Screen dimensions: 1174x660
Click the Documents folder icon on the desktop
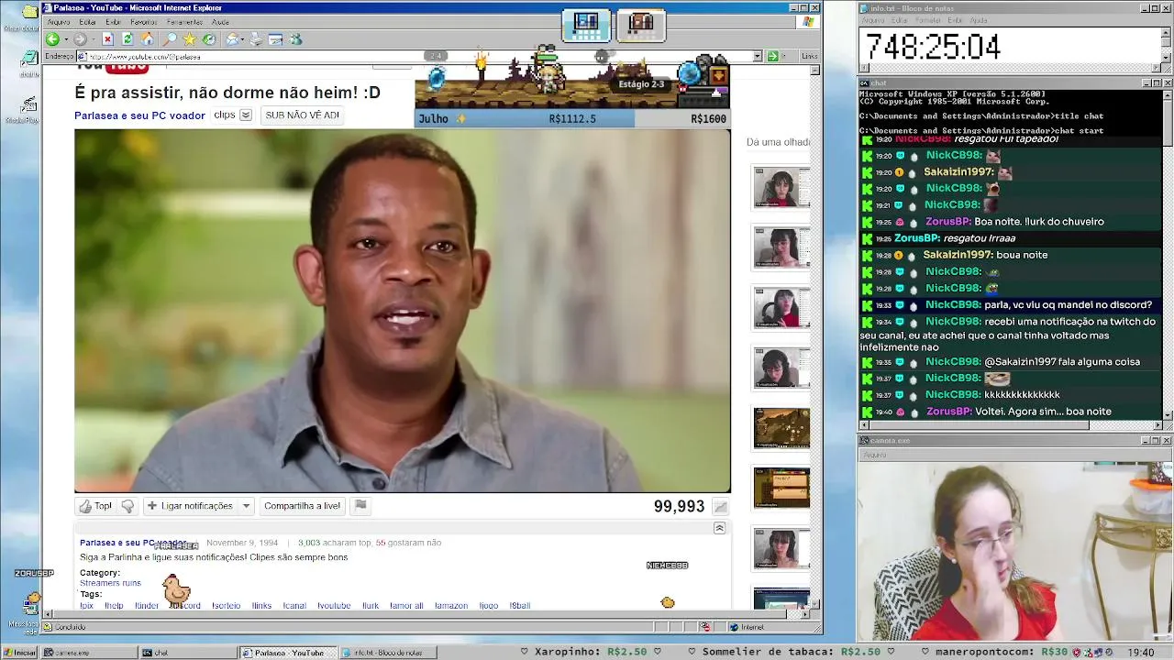click(x=28, y=14)
